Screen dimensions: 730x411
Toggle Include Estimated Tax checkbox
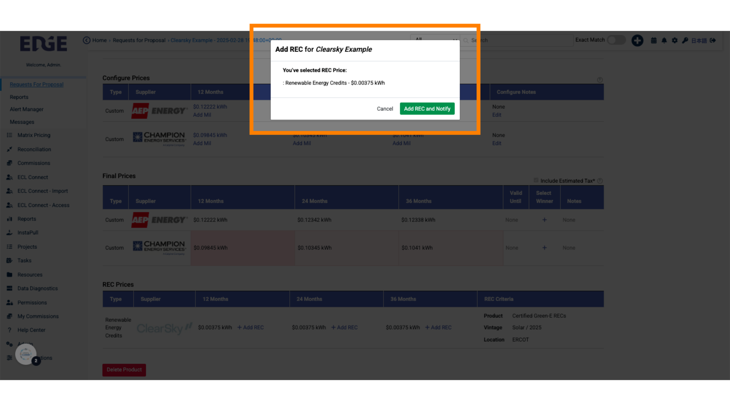point(536,180)
